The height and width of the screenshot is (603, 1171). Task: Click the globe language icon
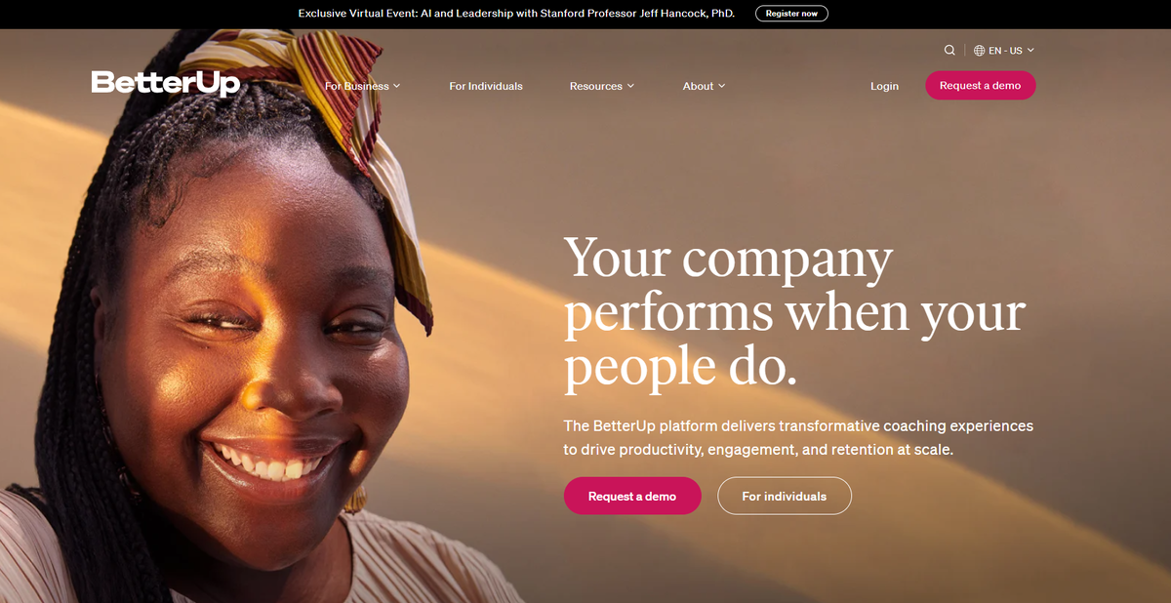980,51
